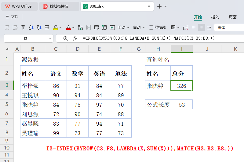Open the 文件 menu

15,17
